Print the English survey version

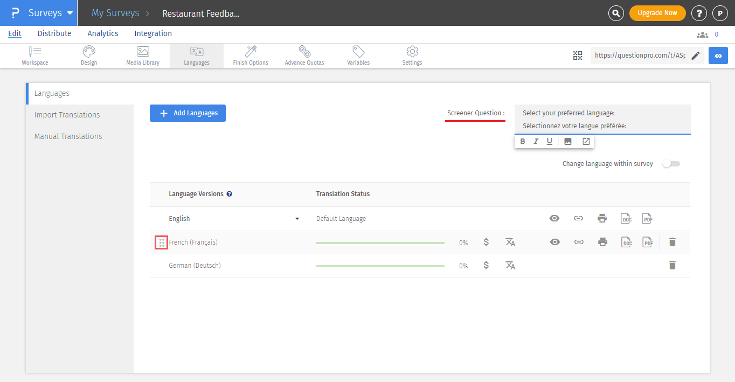coord(602,218)
